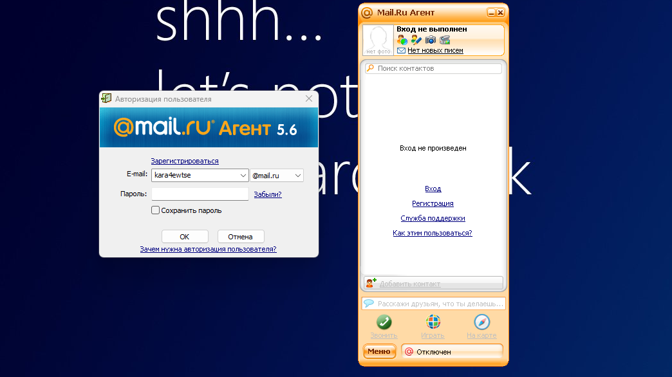Open the 'Меню' button

pyautogui.click(x=379, y=351)
